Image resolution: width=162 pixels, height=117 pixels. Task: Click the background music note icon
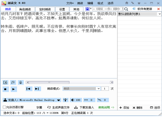13,82
